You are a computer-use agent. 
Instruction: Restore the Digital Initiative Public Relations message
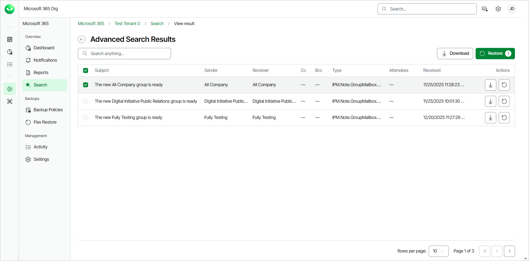(504, 101)
